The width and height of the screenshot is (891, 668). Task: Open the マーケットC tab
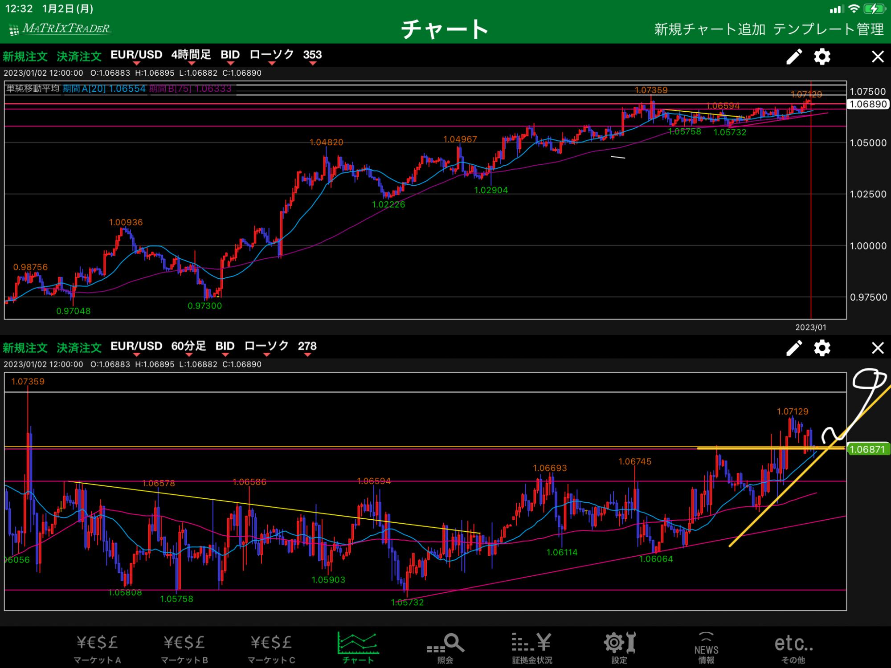tap(271, 648)
